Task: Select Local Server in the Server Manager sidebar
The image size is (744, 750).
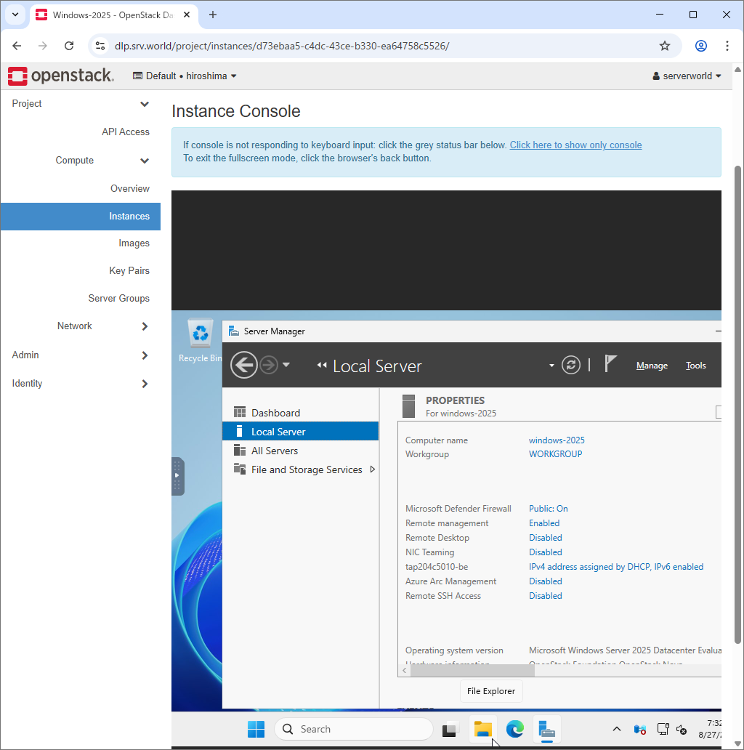Action: click(280, 430)
